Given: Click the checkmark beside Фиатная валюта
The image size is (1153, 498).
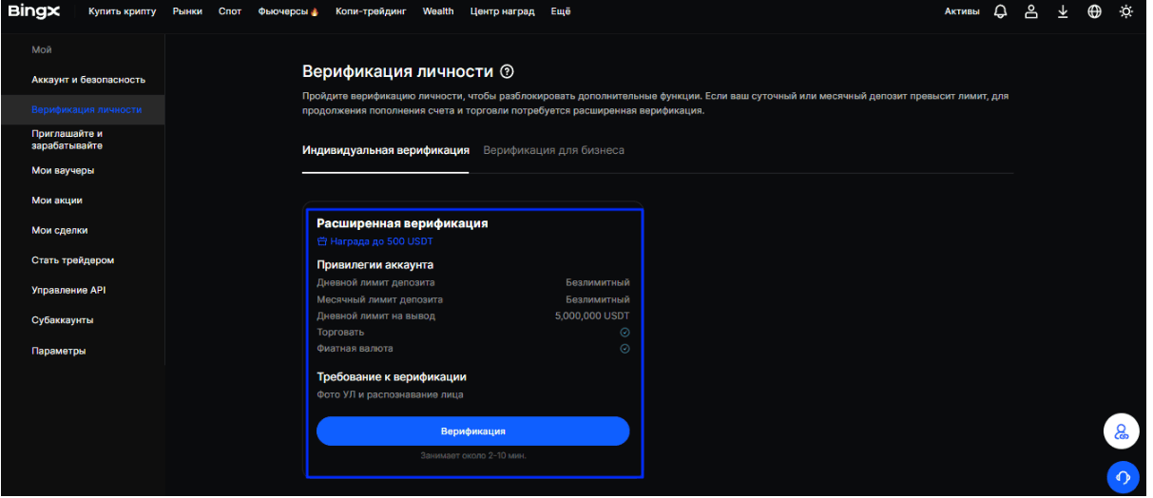Looking at the screenshot, I should coord(625,349).
